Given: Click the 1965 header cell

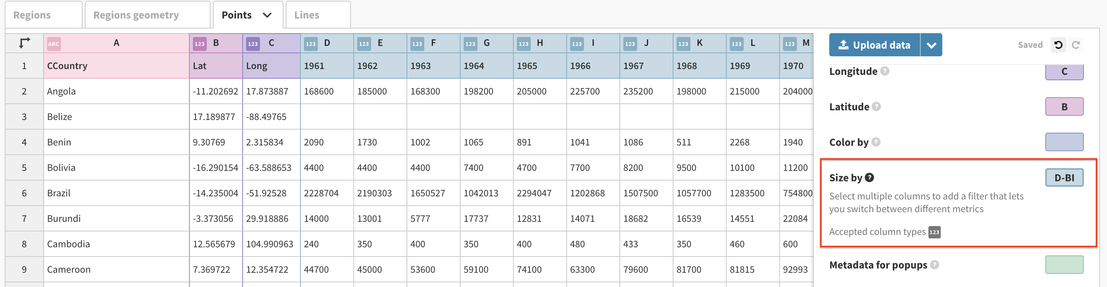Looking at the screenshot, I should 540,66.
